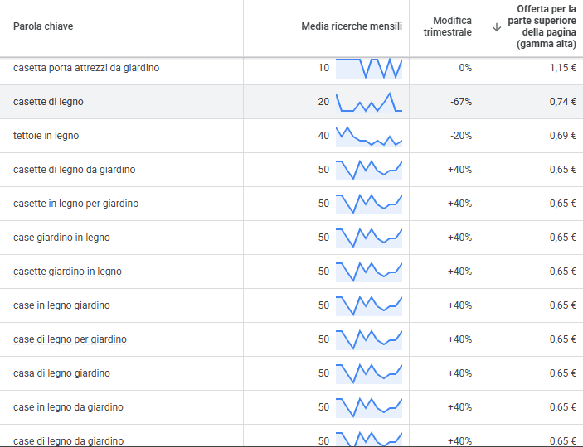Image resolution: width=583 pixels, height=447 pixels.
Task: Click keyword casette di legno da giardino
Action: (75, 170)
